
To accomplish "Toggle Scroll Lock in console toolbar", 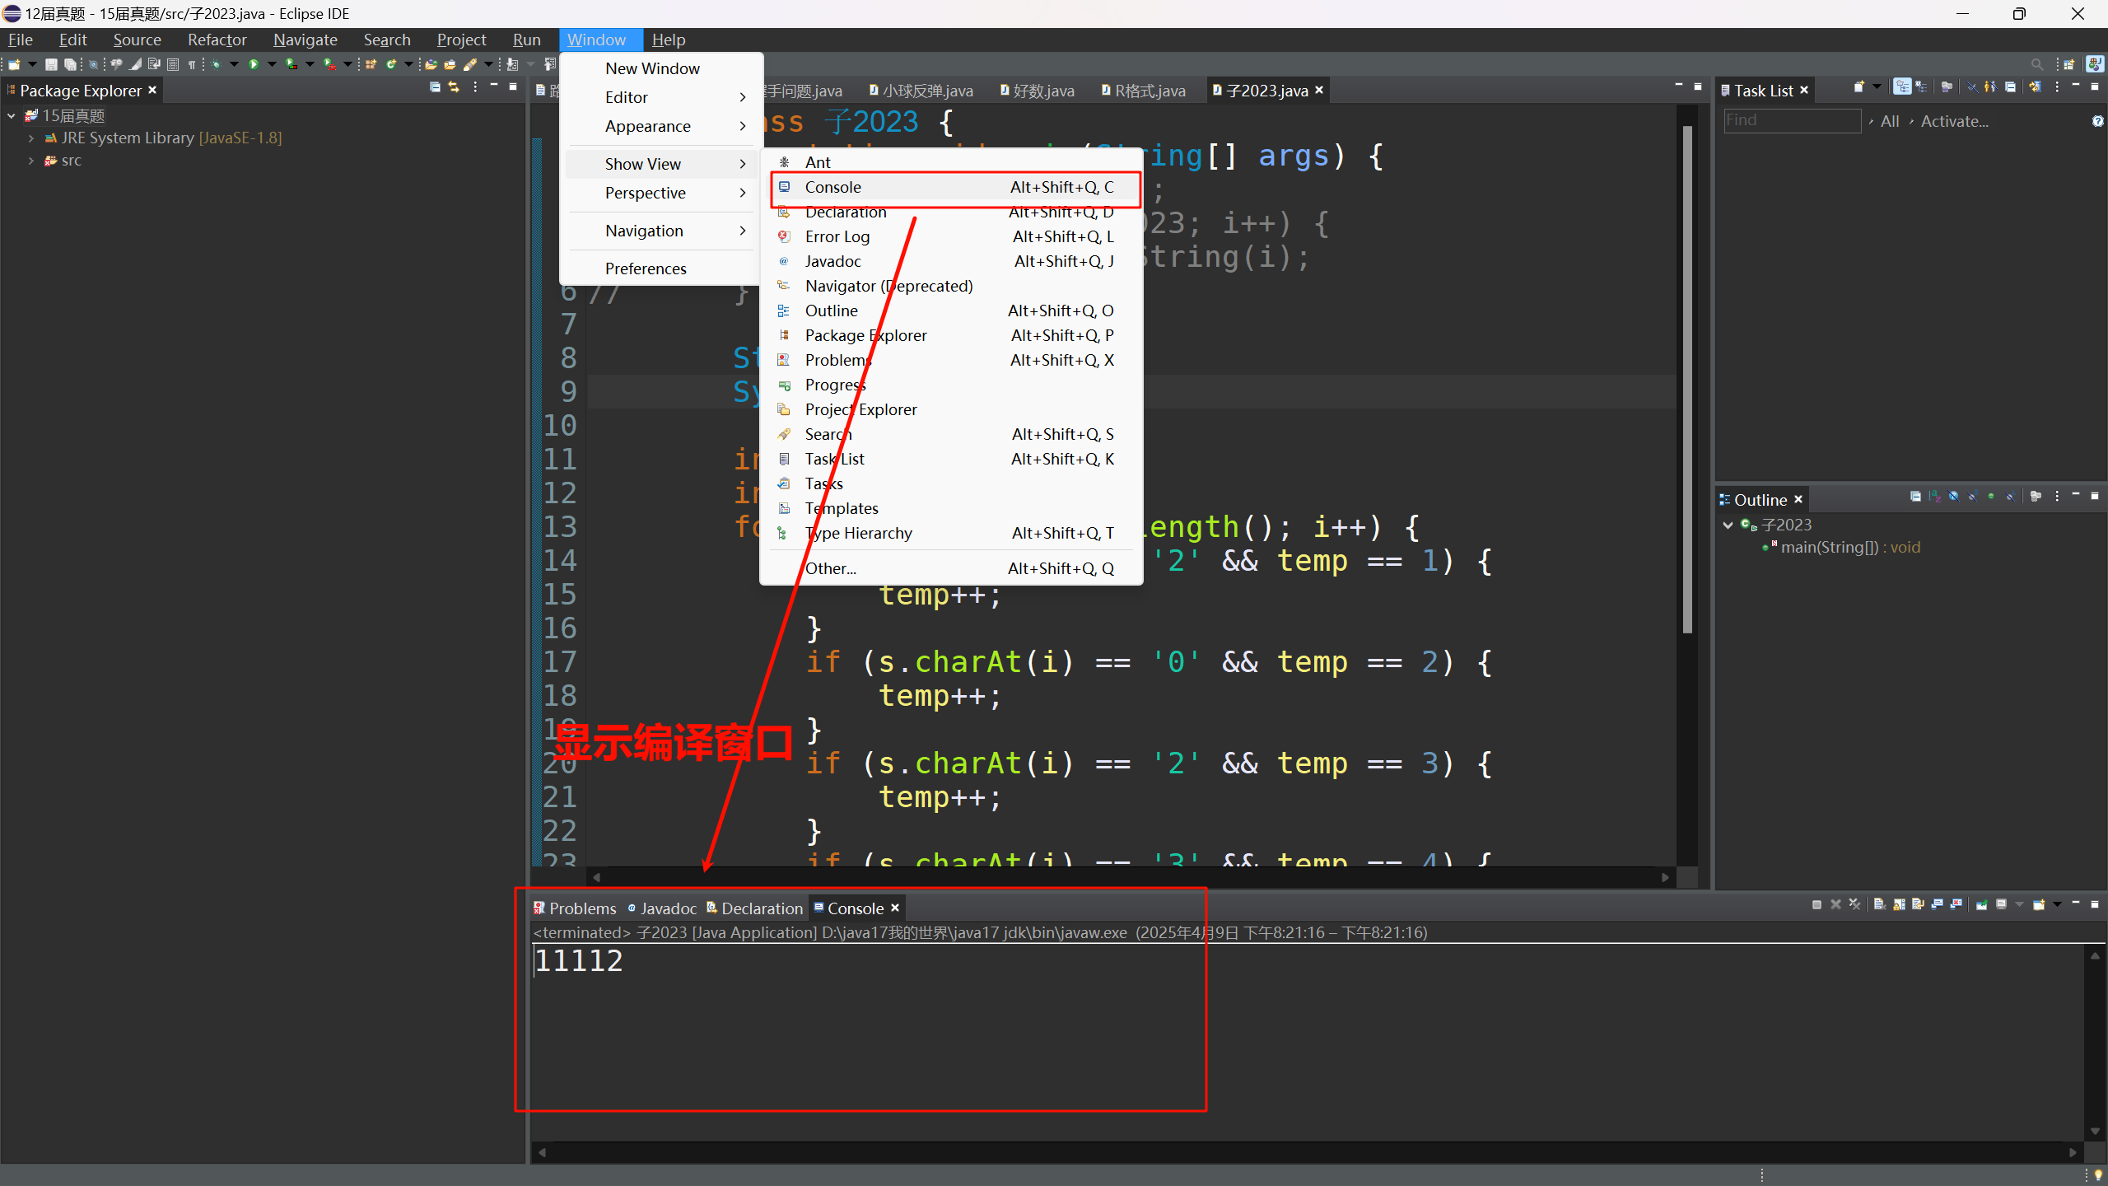I will click(x=1899, y=904).
